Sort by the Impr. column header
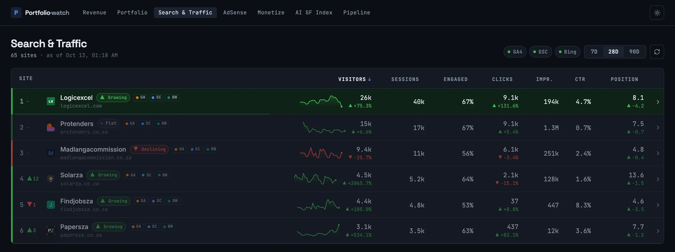This screenshot has height=252, width=675. 544,79
